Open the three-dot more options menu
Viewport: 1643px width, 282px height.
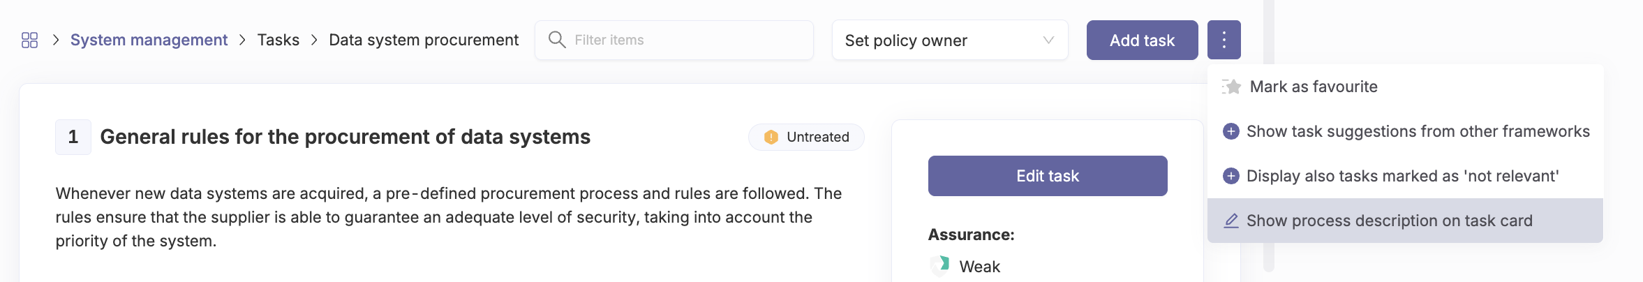tap(1224, 40)
